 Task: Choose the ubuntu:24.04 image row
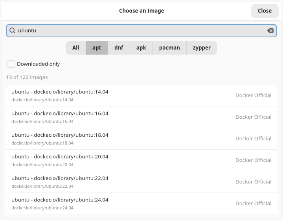tap(141, 203)
